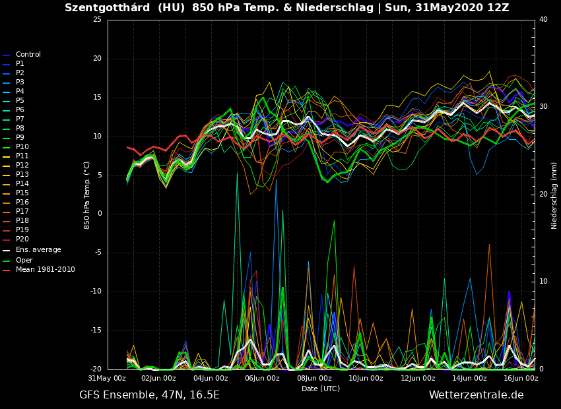Click the P5 legend label
Screen dimensions: 561x409
(20, 101)
